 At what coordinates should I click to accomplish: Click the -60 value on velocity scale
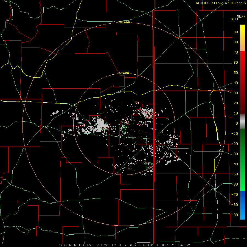[x=235, y=184]
